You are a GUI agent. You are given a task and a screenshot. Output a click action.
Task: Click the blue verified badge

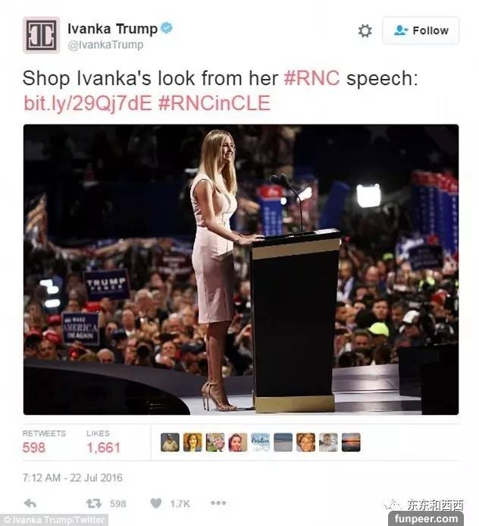pos(167,28)
